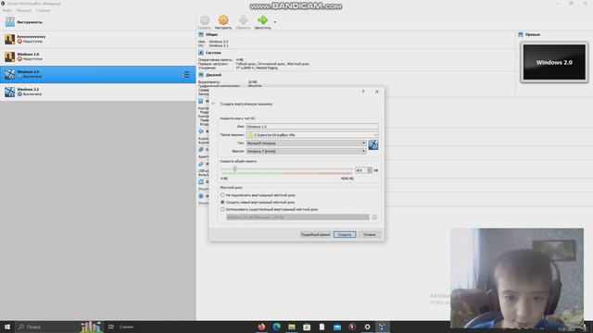593x333 pixels.
Task: Click the white document icon on taskbar
Action: 322,327
